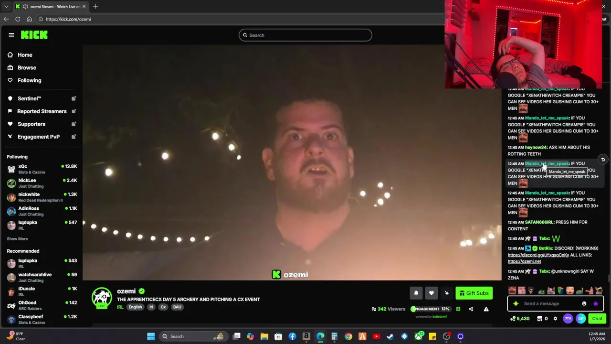Toggle the pin icon next to Supporters
611x344 pixels.
coord(74,124)
